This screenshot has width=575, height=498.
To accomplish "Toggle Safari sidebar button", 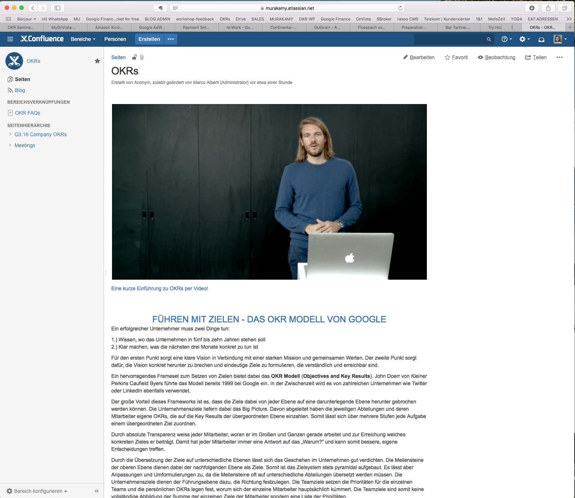I will [57, 8].
